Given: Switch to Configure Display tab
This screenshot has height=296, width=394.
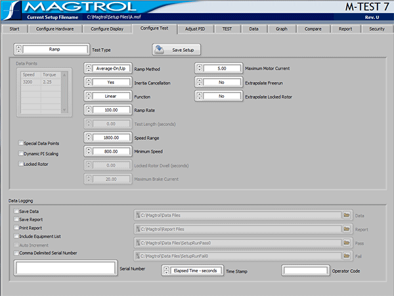Looking at the screenshot, I should tap(107, 29).
